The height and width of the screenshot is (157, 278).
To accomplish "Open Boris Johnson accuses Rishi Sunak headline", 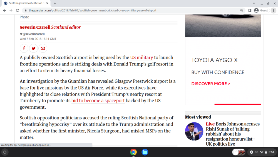I will click(x=233, y=134).
